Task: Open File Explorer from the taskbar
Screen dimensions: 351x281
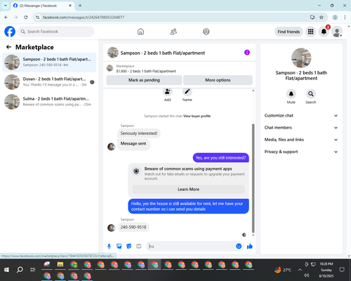Action: (60, 265)
